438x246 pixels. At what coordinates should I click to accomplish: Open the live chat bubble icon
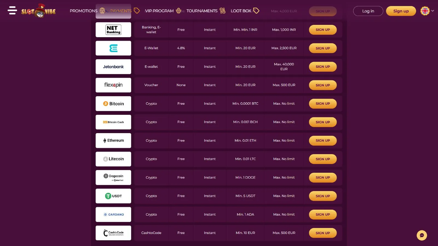(x=422, y=235)
